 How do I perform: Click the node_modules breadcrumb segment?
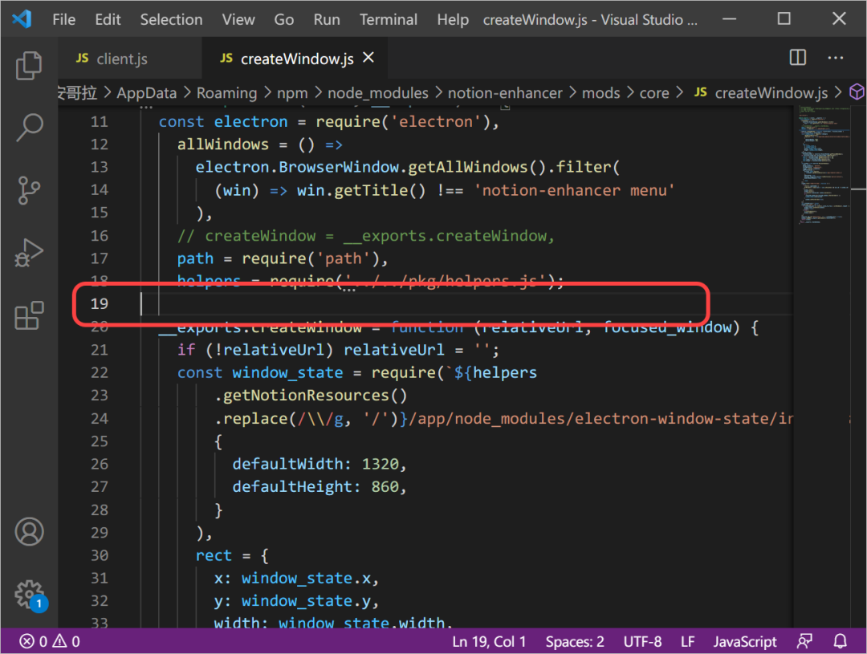(377, 93)
